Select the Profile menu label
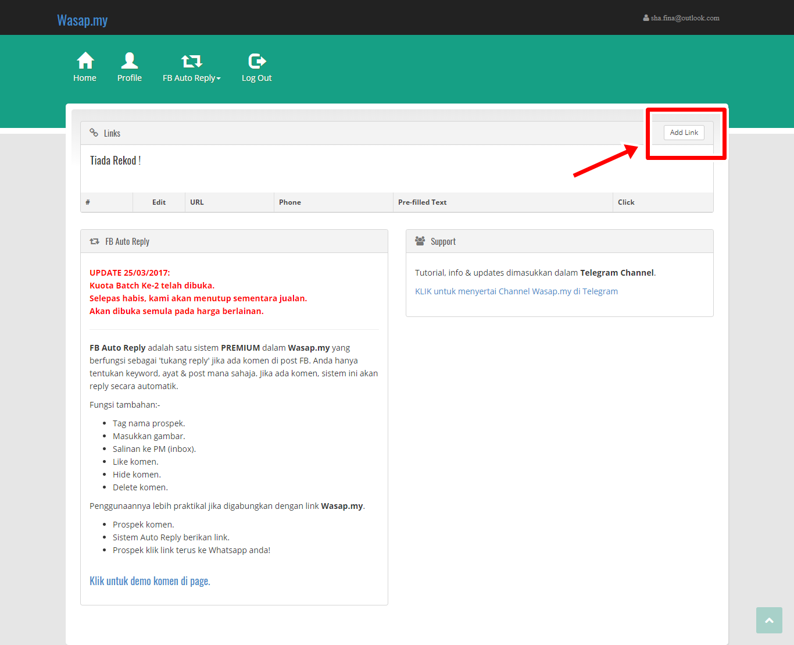Image resolution: width=794 pixels, height=645 pixels. [130, 78]
